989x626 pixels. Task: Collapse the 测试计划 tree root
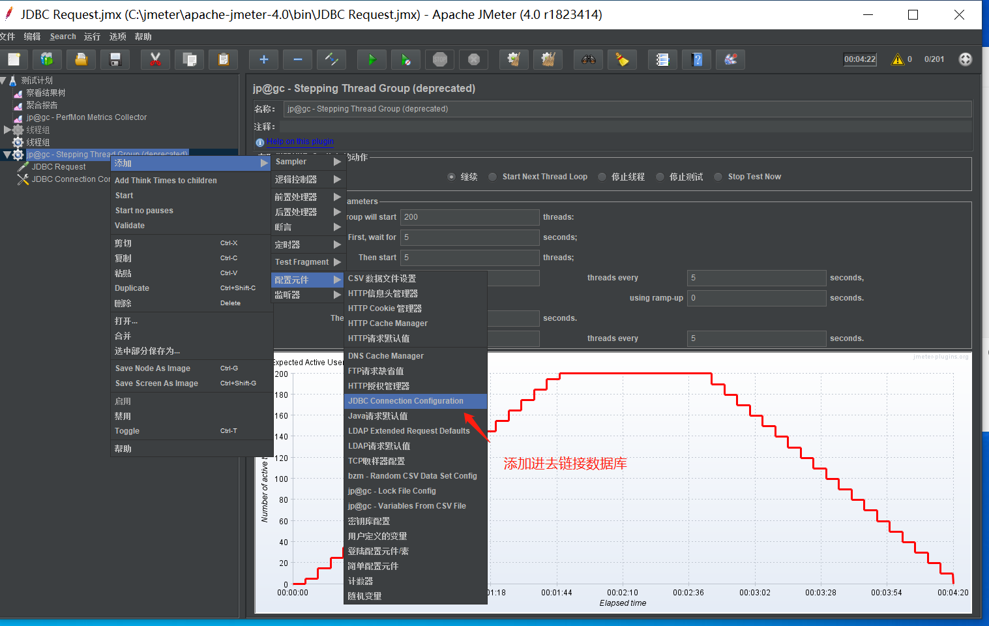pyautogui.click(x=3, y=80)
